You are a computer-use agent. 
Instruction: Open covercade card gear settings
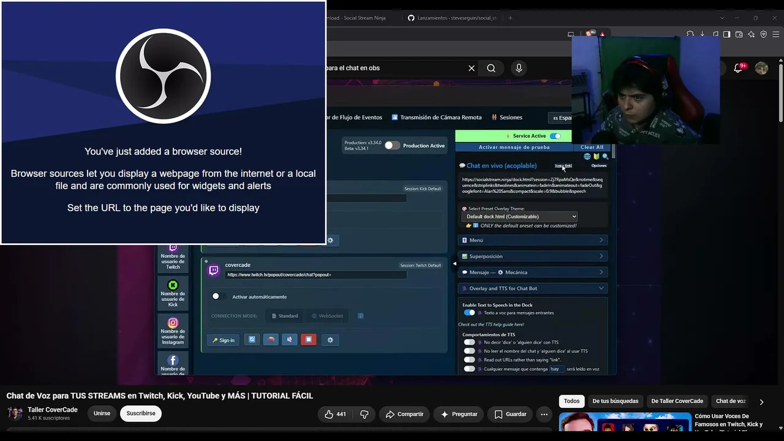pyautogui.click(x=330, y=339)
